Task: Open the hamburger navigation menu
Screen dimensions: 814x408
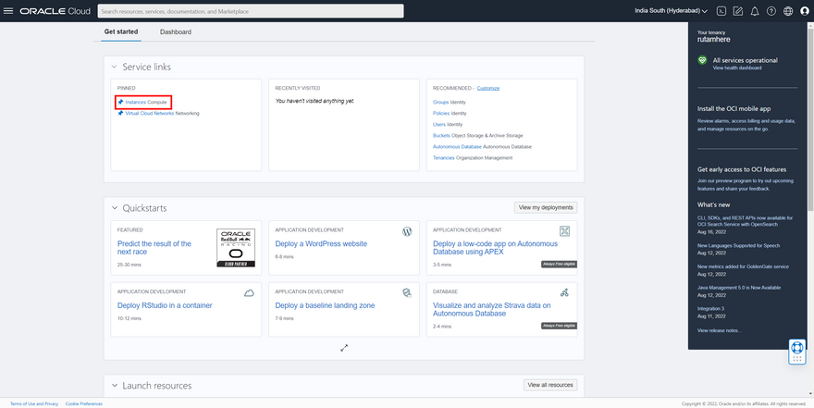Action: (9, 11)
